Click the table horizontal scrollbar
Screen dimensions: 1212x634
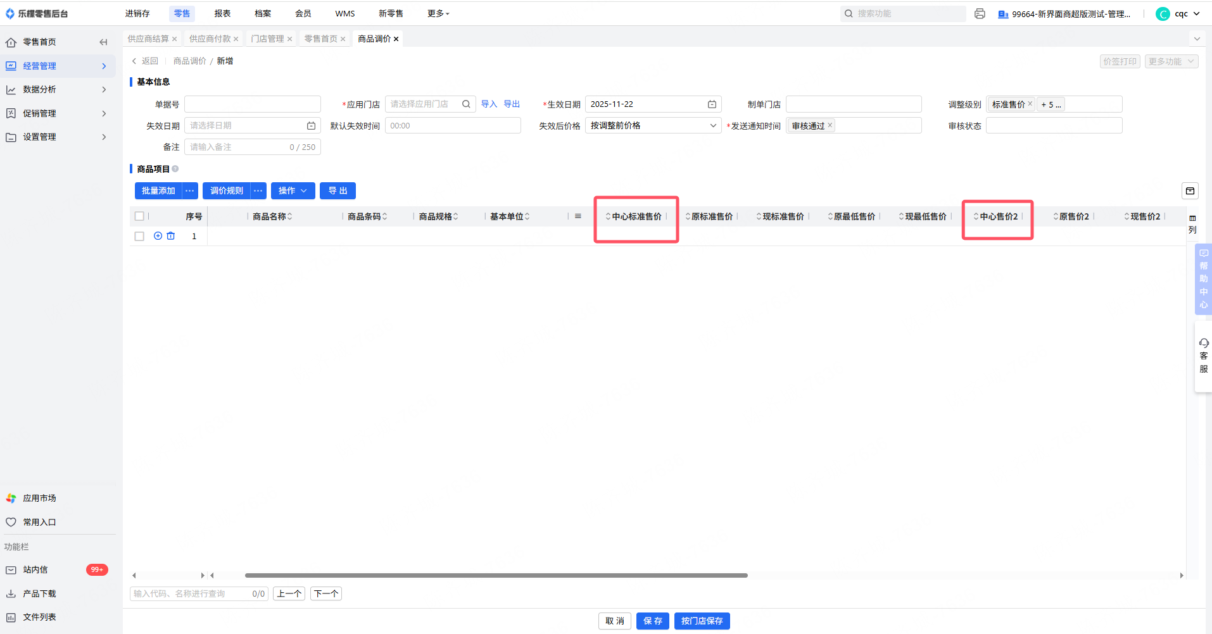[x=496, y=576]
